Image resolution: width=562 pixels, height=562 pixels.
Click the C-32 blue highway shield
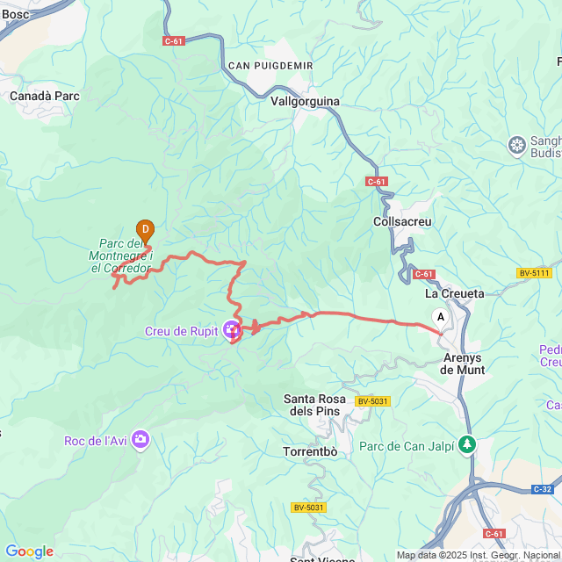click(543, 489)
